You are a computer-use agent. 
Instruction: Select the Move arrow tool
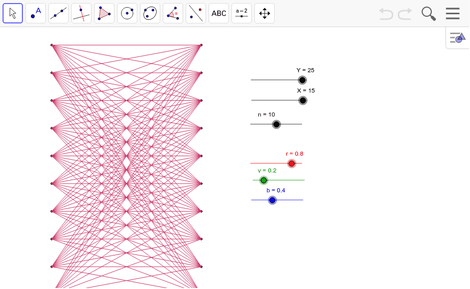click(x=13, y=13)
